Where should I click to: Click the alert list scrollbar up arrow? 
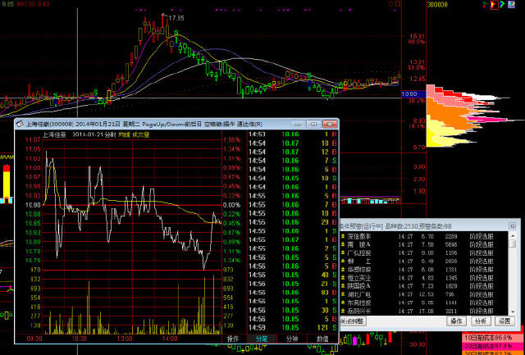(512, 236)
